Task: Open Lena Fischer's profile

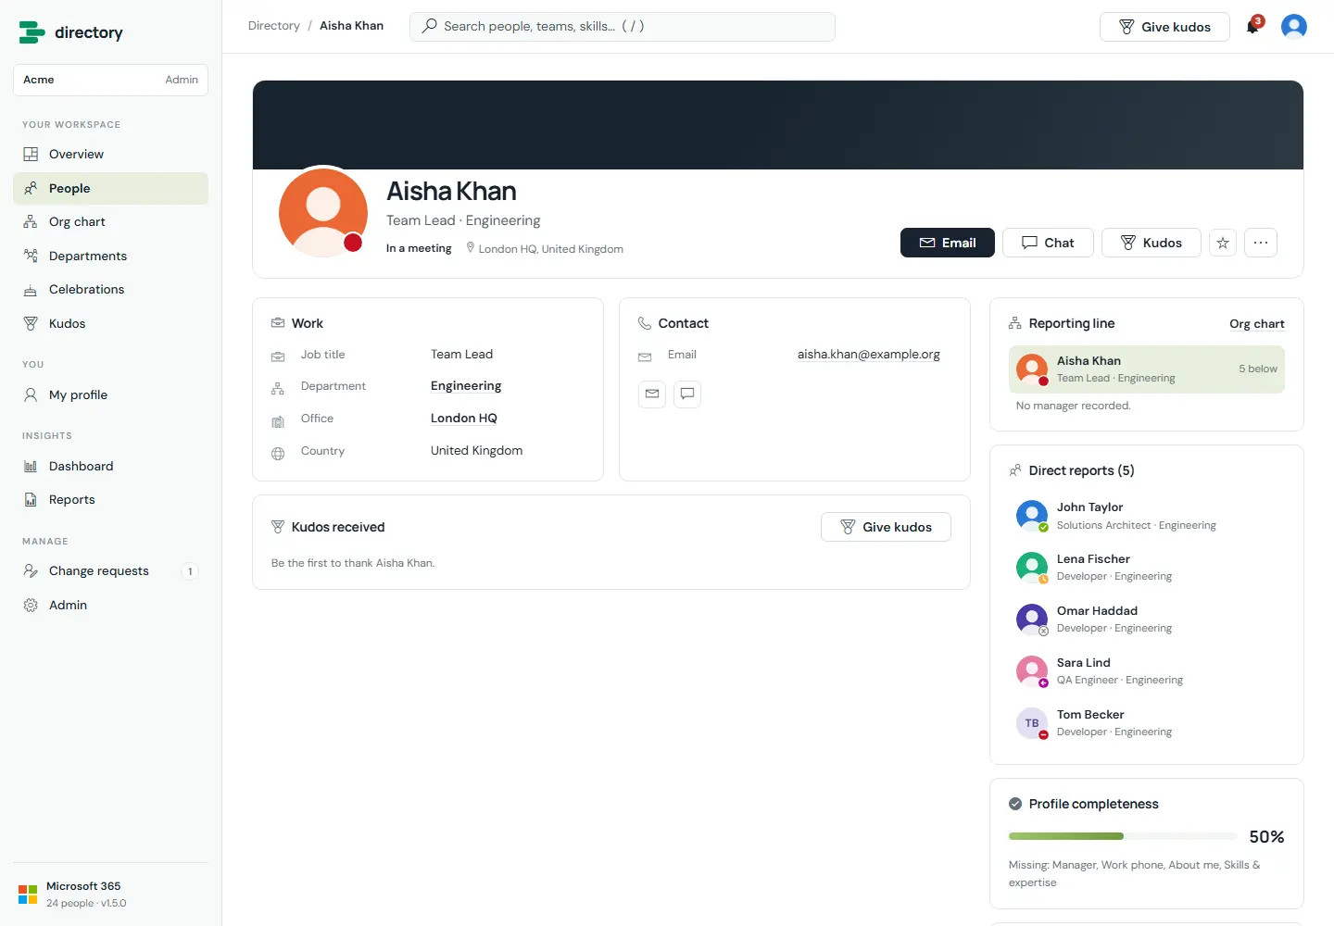Action: point(1147,567)
